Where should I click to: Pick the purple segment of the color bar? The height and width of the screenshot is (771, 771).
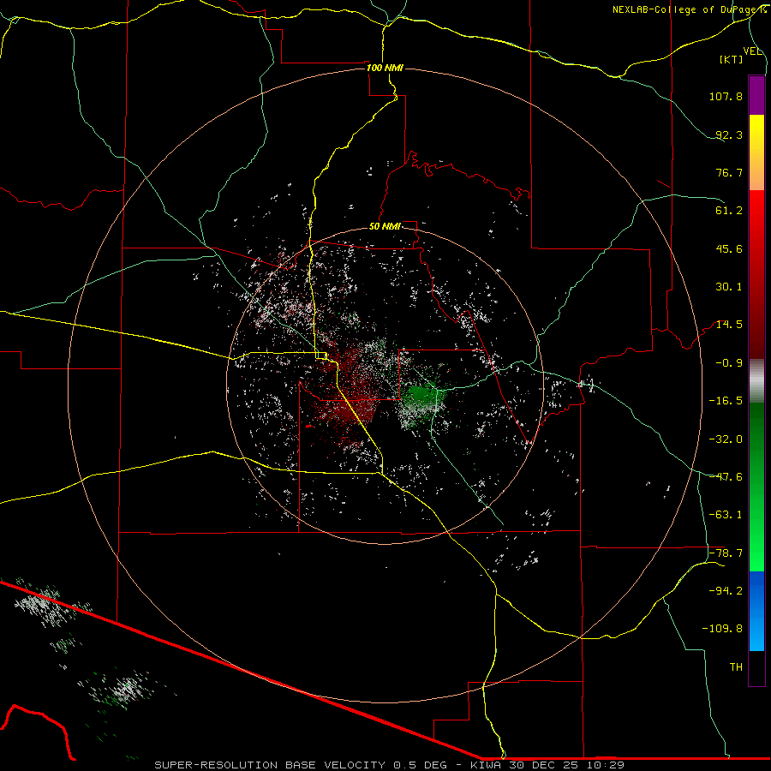[756, 95]
